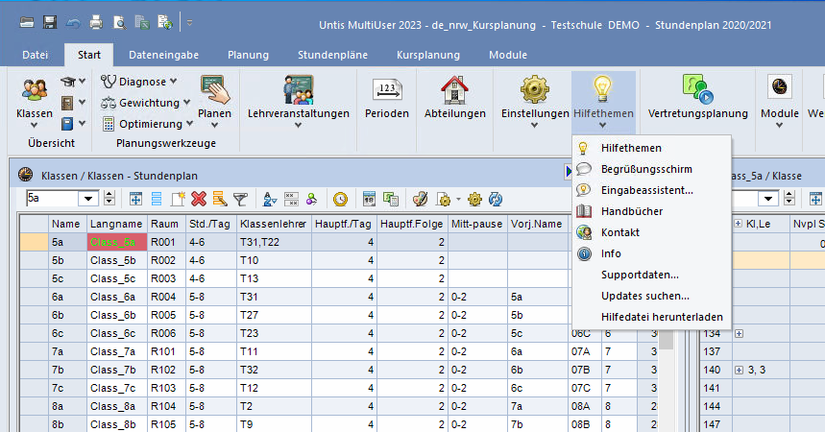The image size is (825, 432).
Task: Switch to the Datei tab
Action: tap(36, 55)
